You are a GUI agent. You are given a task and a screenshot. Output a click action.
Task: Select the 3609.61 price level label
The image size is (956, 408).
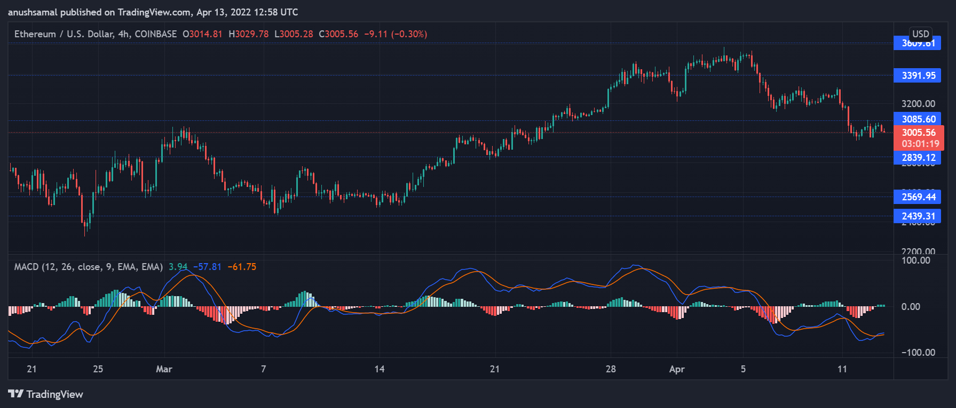point(918,44)
